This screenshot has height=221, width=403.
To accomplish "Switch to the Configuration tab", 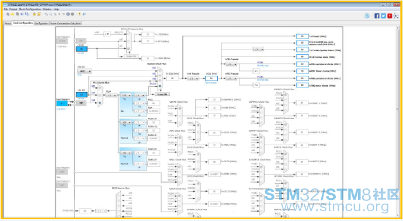I will pyautogui.click(x=41, y=23).
